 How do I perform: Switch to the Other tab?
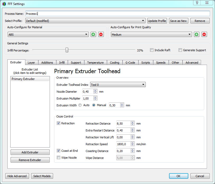[175, 63]
